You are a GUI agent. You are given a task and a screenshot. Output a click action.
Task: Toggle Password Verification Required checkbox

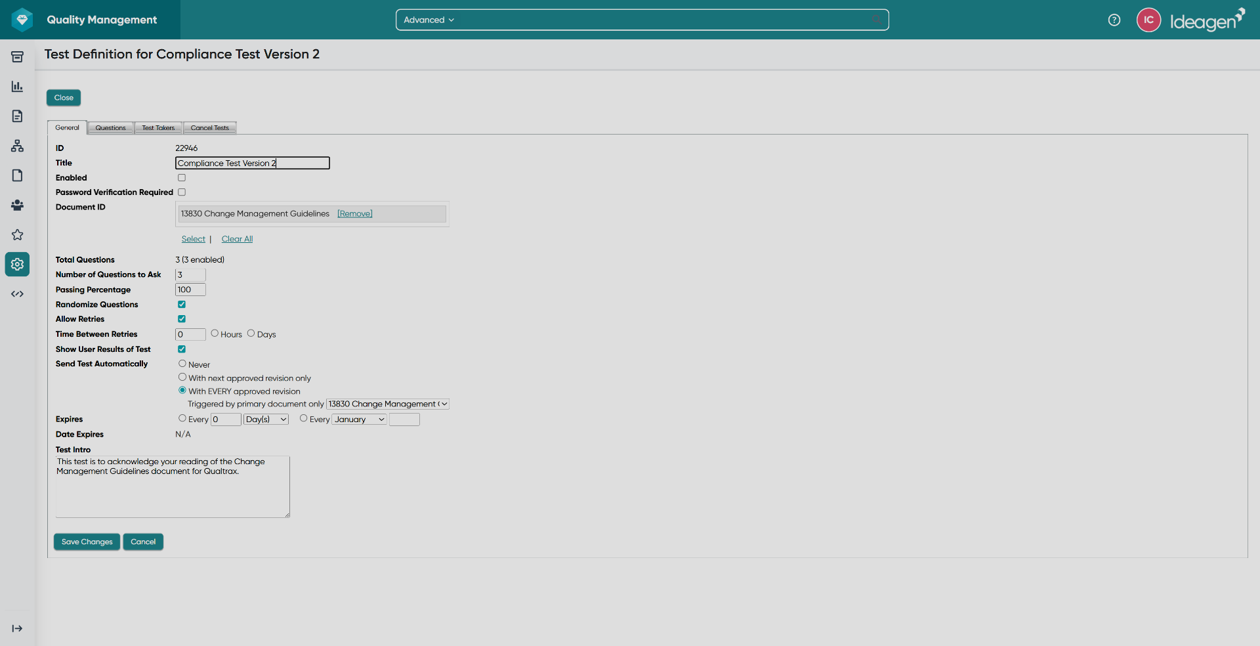pyautogui.click(x=182, y=192)
